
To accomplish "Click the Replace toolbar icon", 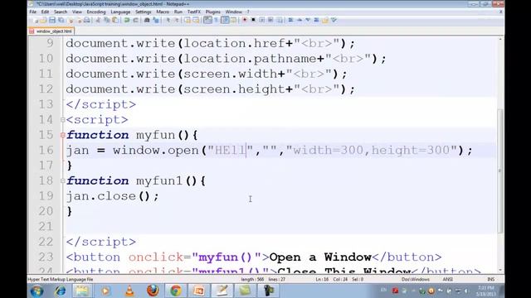I will tap(156, 20).
